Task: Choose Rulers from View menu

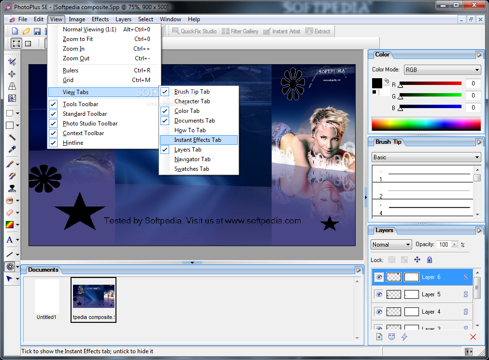Action: [103, 70]
